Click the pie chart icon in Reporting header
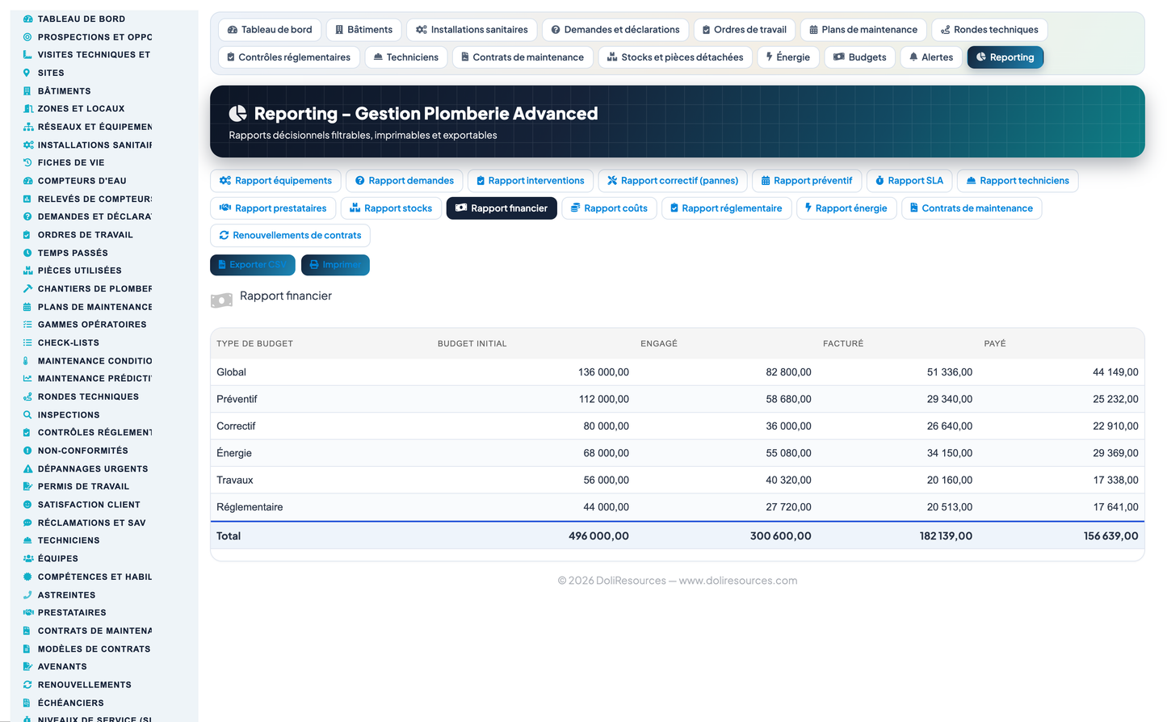This screenshot has width=1167, height=722. [238, 113]
